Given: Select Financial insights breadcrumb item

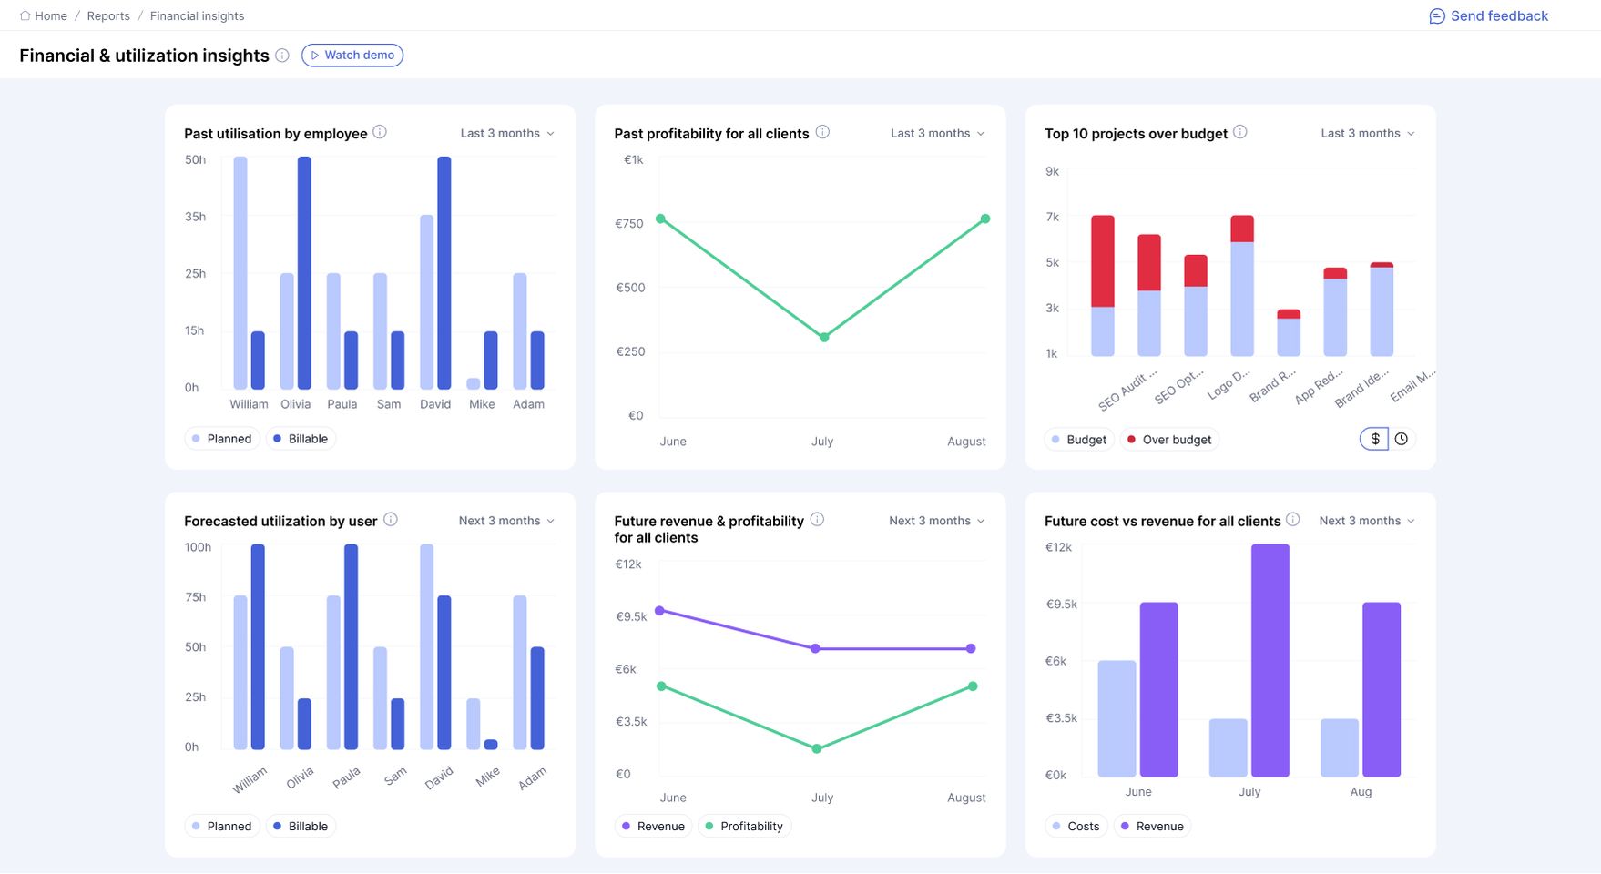Looking at the screenshot, I should [197, 15].
